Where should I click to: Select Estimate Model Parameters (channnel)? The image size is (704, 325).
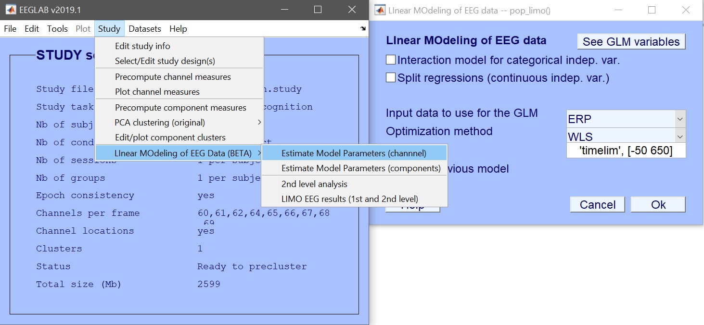coord(354,154)
